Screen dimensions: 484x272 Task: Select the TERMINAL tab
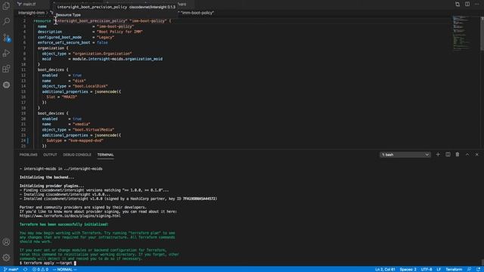point(106,155)
